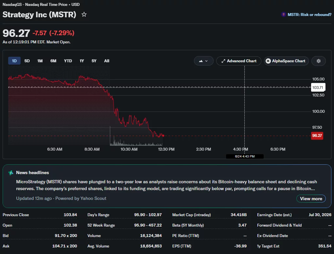
Task: Click the 96.27 current price marker on chart
Action: coord(317,136)
